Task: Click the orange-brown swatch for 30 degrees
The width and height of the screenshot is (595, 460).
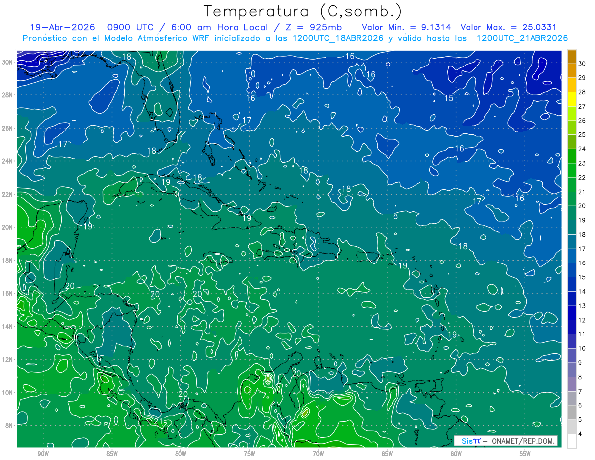Action: point(572,57)
